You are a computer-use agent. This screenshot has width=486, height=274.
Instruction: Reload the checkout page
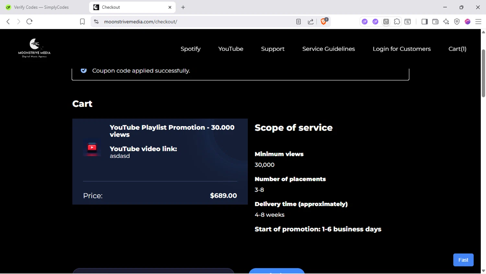[x=29, y=22]
